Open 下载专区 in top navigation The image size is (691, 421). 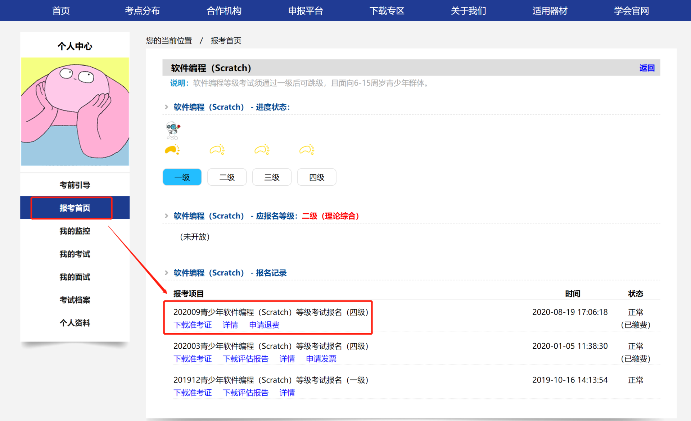tap(387, 11)
